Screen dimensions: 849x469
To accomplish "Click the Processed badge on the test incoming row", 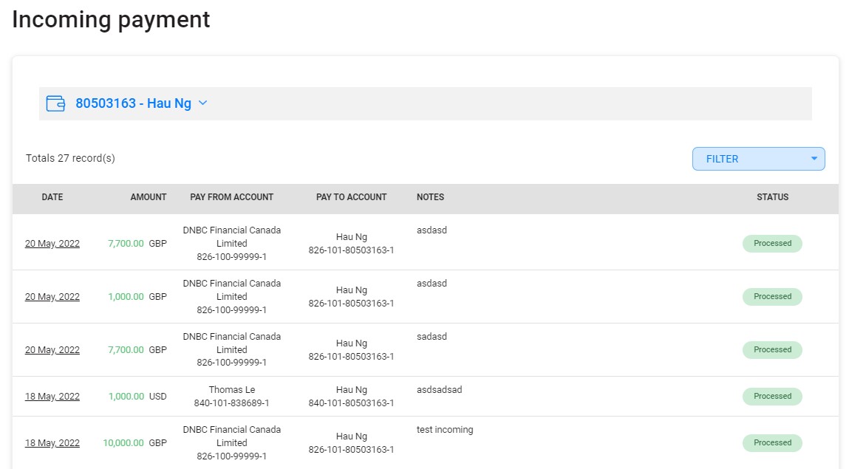I will (772, 442).
